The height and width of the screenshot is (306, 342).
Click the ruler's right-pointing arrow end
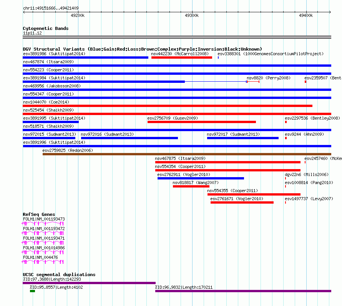330,12
